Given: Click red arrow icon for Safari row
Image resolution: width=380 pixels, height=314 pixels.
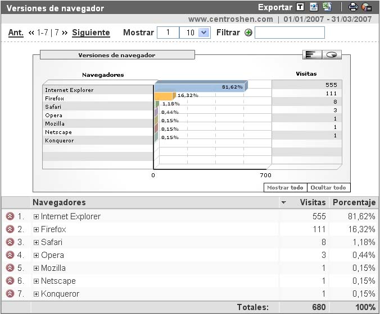Looking at the screenshot, I should click(x=10, y=242).
